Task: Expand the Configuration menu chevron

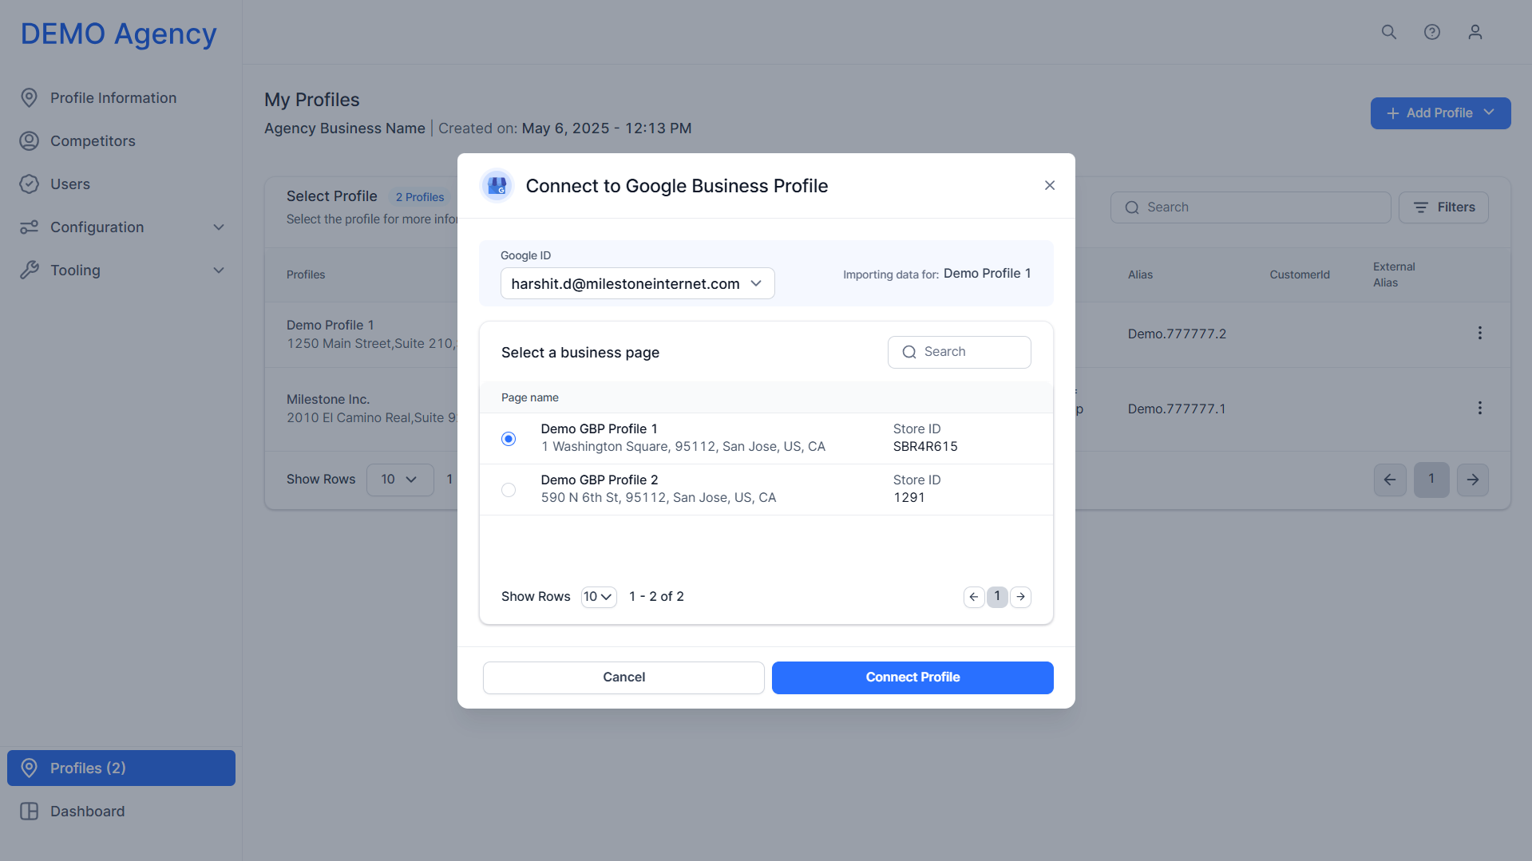Action: [x=219, y=227]
